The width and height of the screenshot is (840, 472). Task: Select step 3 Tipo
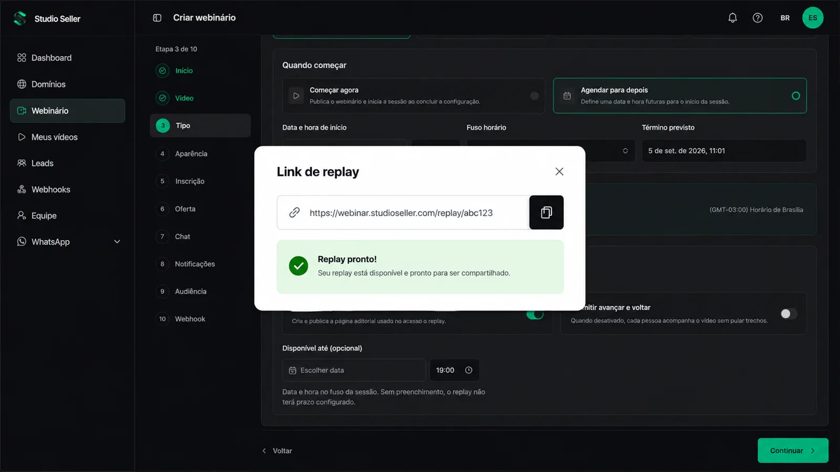(x=200, y=125)
